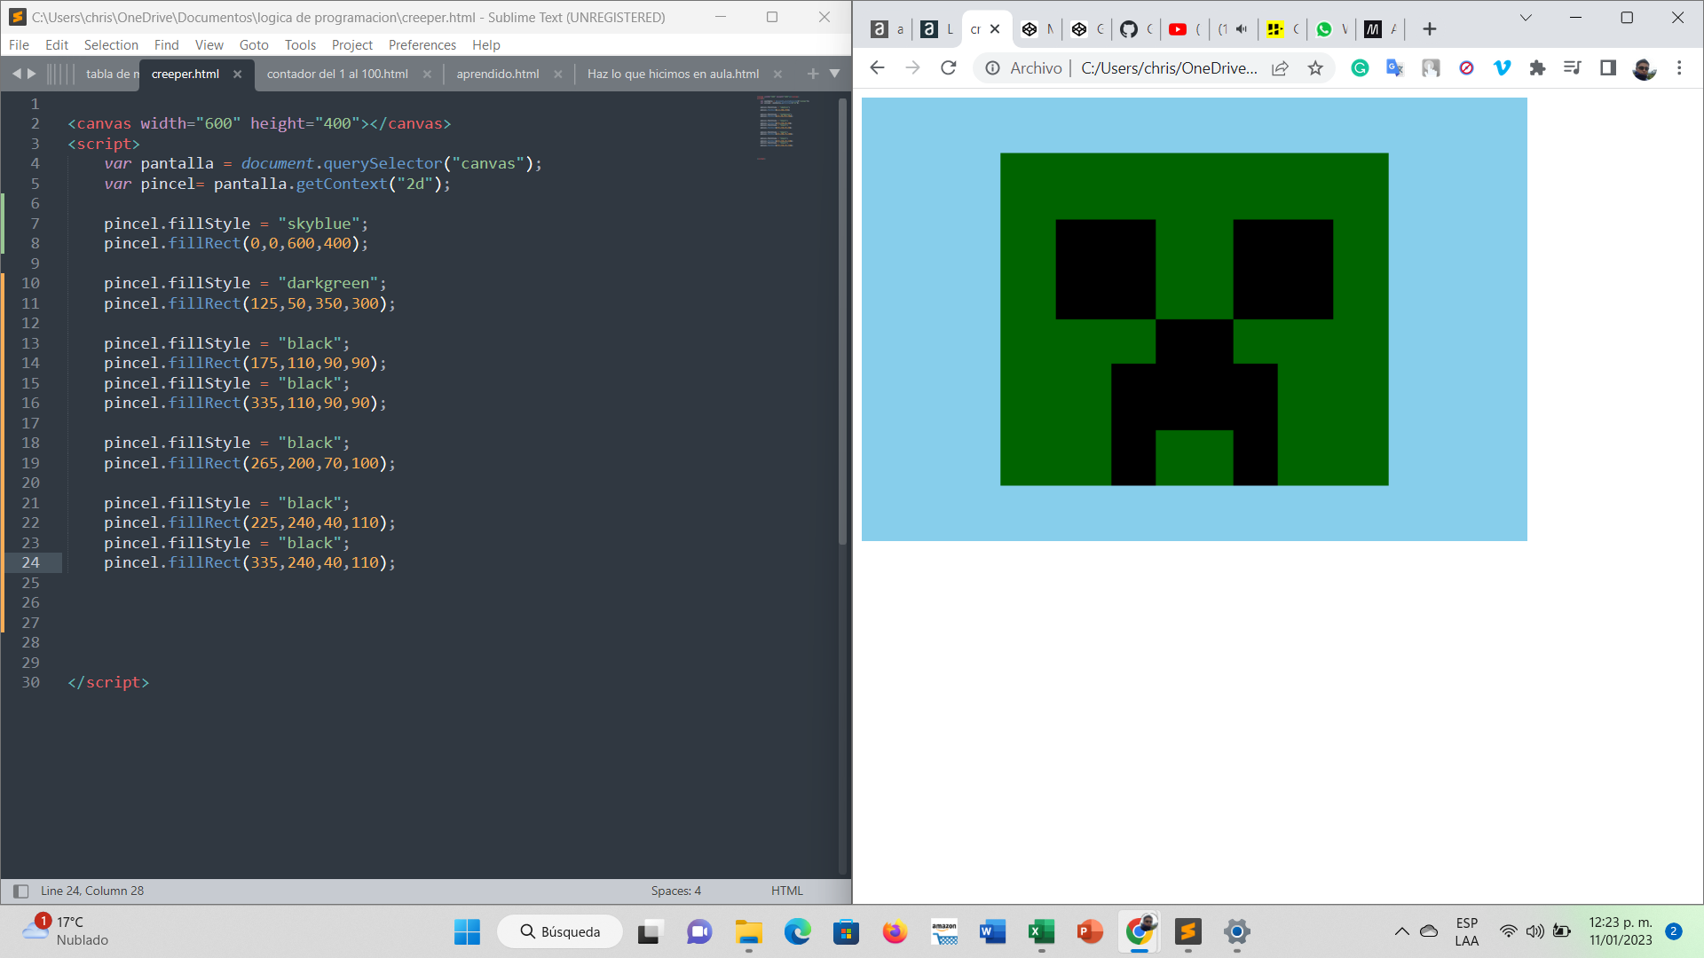The image size is (1704, 958).
Task: Open the Preferences menu
Action: [x=422, y=45]
